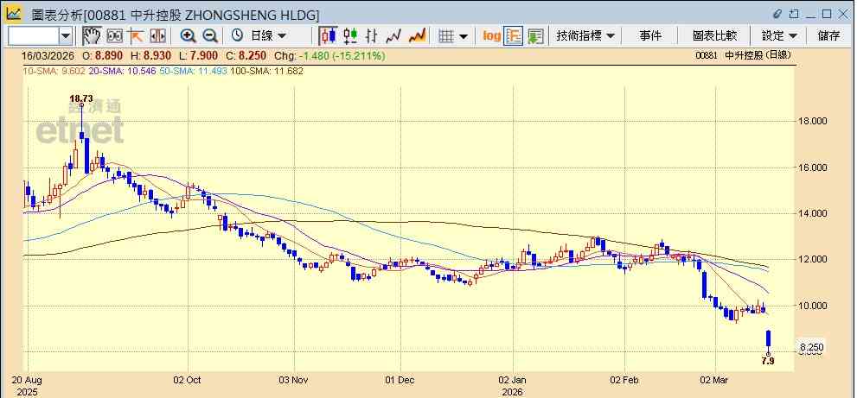
Task: Zoom in with the plus magnifier
Action: tap(188, 36)
